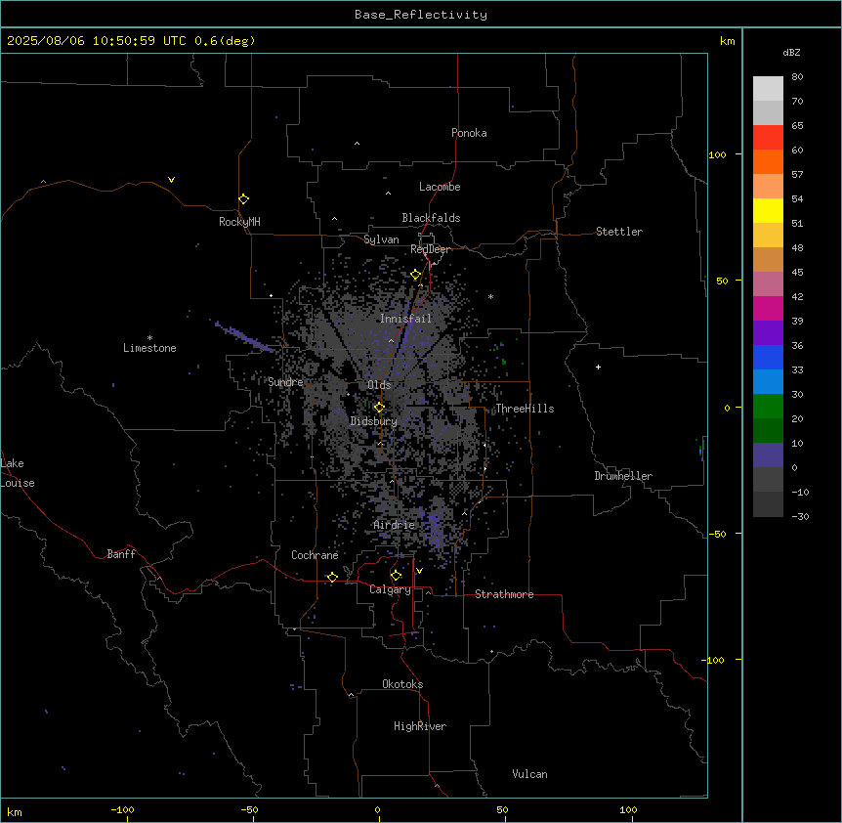Click the Okotoks label

click(402, 684)
